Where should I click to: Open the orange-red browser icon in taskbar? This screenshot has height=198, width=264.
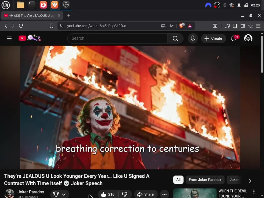tap(43, 5)
